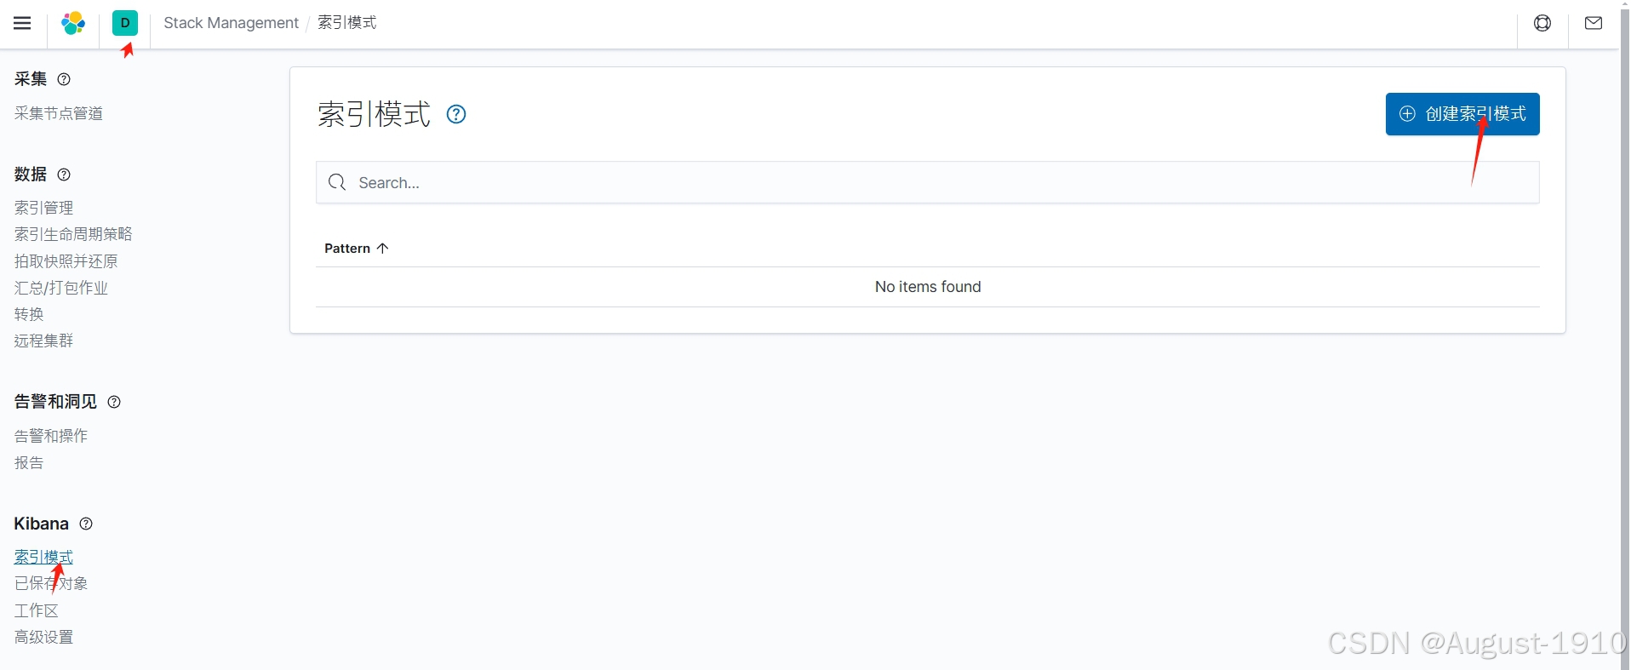Open 采集节点管道 in sidebar

coord(59,113)
